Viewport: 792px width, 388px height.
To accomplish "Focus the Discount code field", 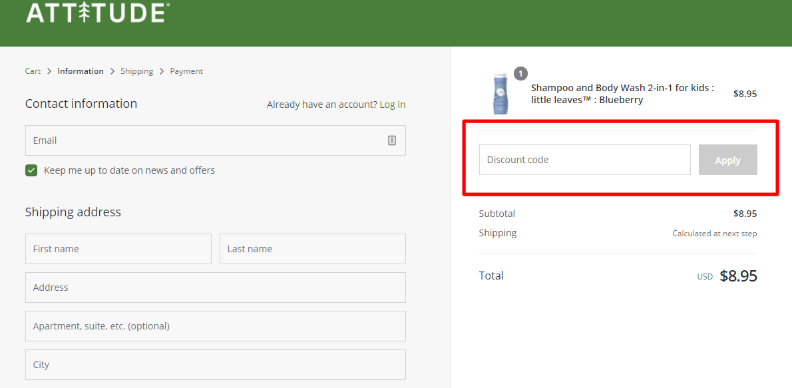I will [x=585, y=160].
